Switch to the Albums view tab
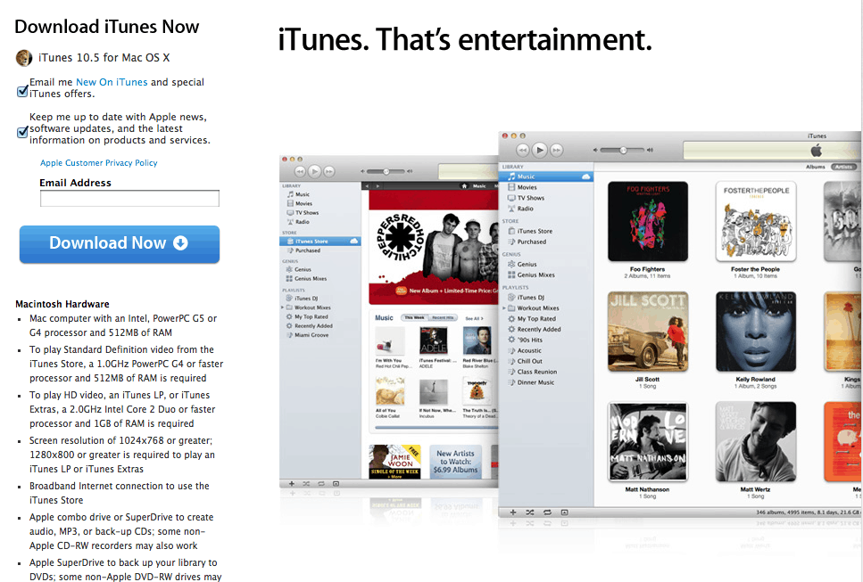863x582 pixels. coord(816,167)
